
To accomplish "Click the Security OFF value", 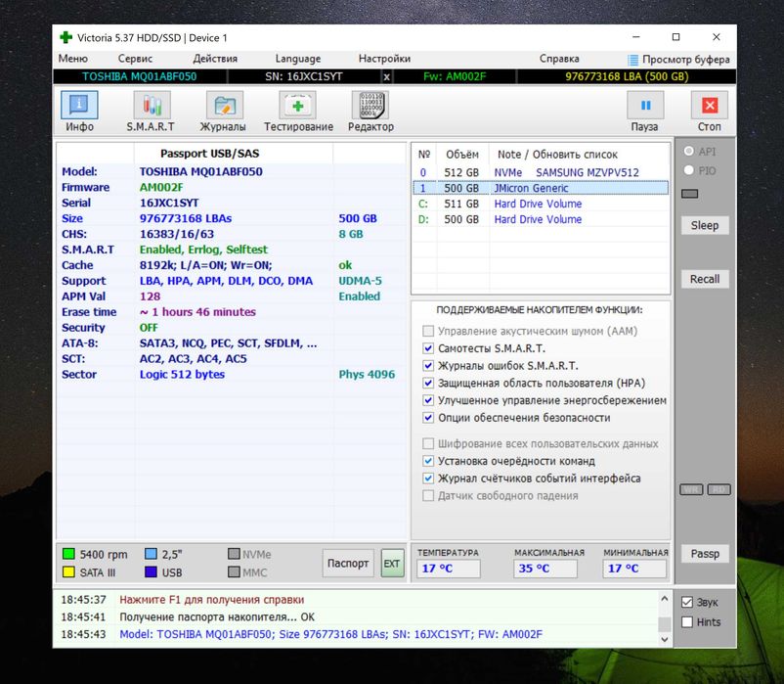I will 149,328.
